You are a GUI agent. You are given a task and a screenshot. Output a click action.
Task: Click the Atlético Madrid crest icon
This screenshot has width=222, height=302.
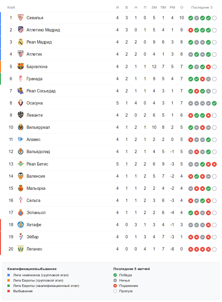pyautogui.click(x=20, y=30)
